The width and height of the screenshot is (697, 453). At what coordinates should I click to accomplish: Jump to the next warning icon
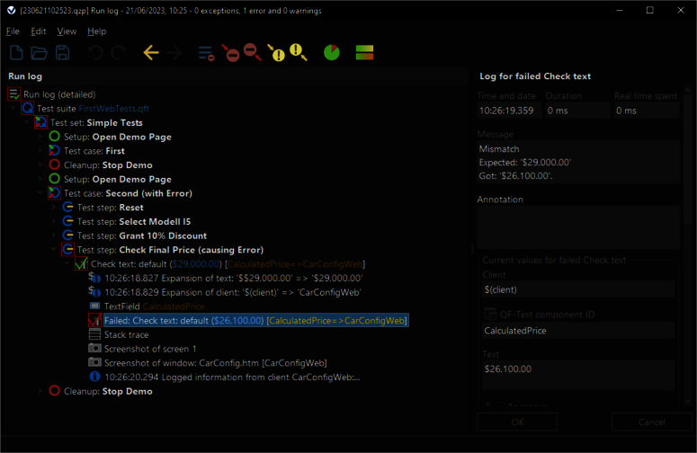pos(298,53)
